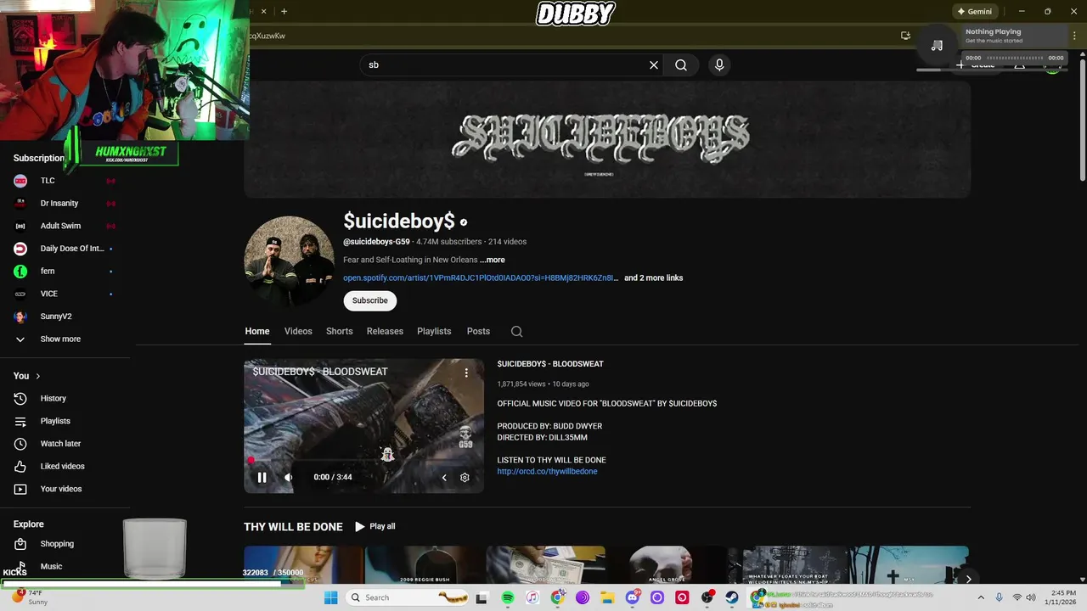Click the install app icon in the address bar
Image resolution: width=1087 pixels, height=611 pixels.
tap(905, 36)
